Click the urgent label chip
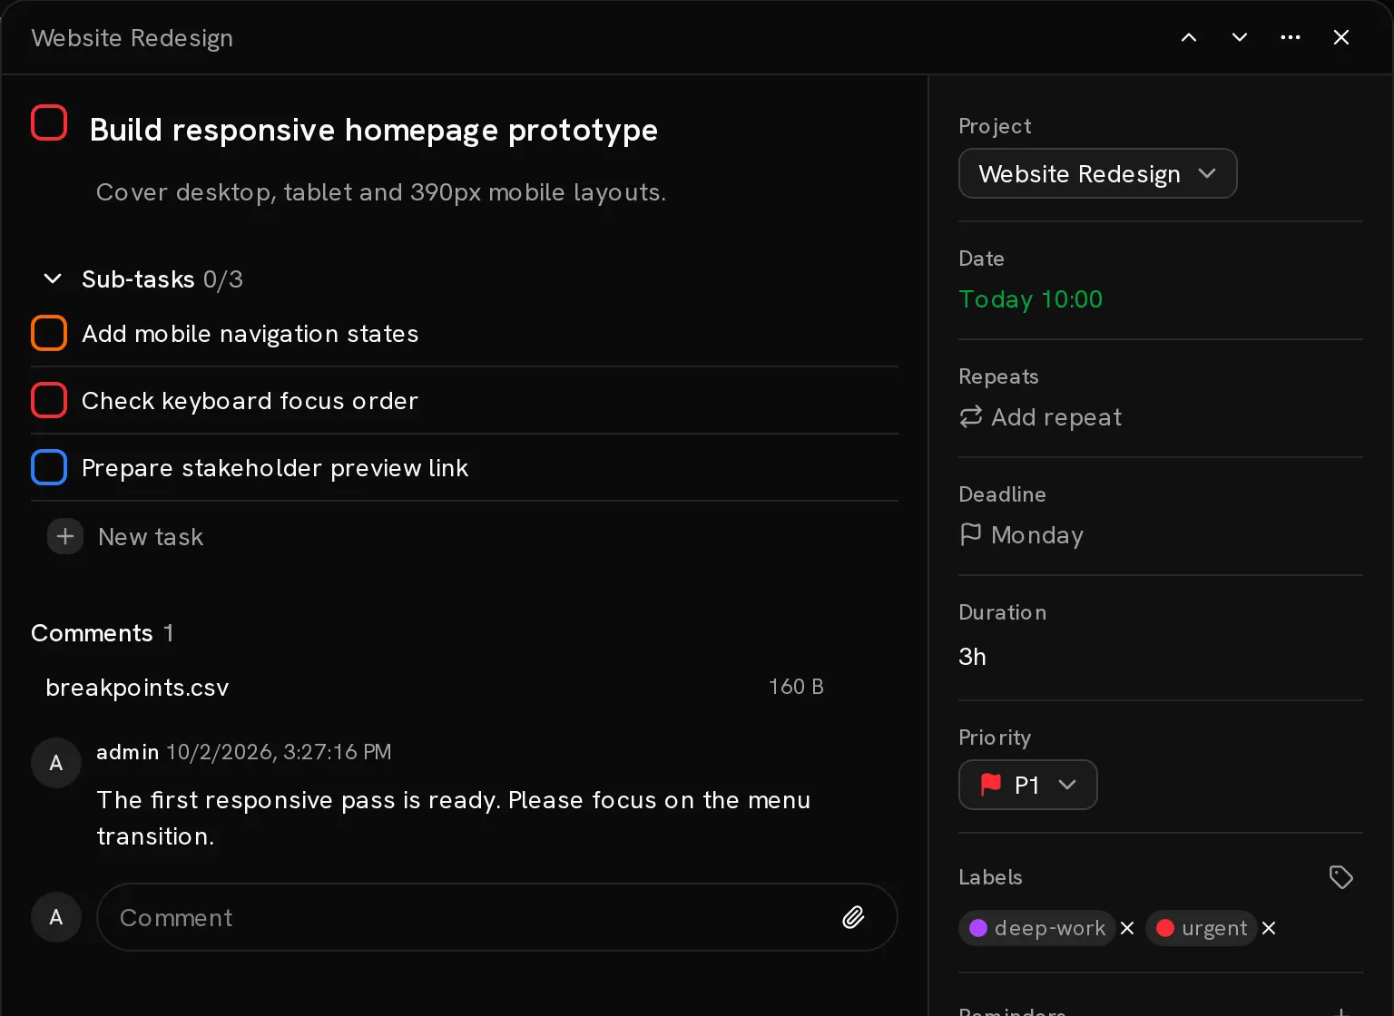The width and height of the screenshot is (1394, 1016). (1202, 928)
